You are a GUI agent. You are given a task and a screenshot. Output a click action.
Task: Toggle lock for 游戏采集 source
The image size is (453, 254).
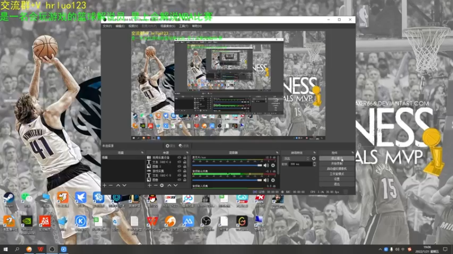[x=185, y=171]
